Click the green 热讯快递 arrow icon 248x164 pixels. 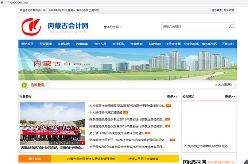[24, 85]
